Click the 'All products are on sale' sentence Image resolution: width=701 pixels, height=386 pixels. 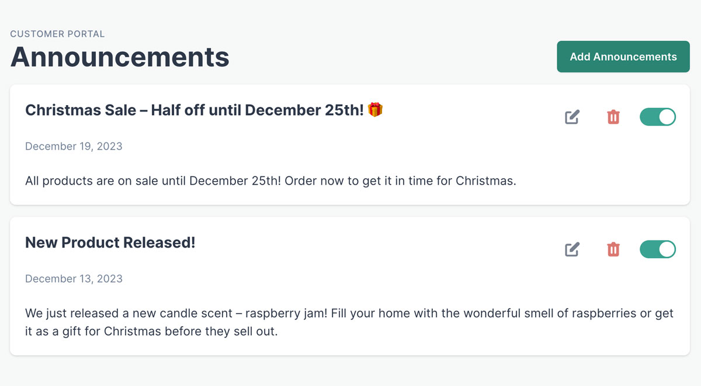[154, 181]
